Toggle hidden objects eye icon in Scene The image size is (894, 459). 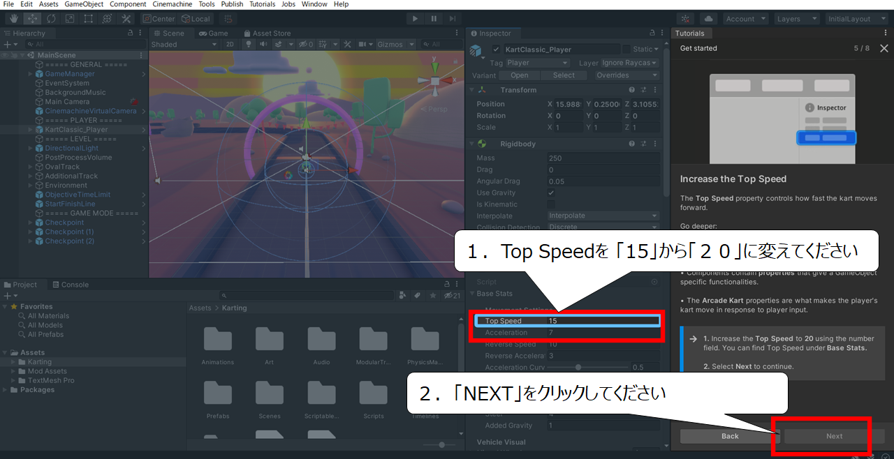coord(306,44)
